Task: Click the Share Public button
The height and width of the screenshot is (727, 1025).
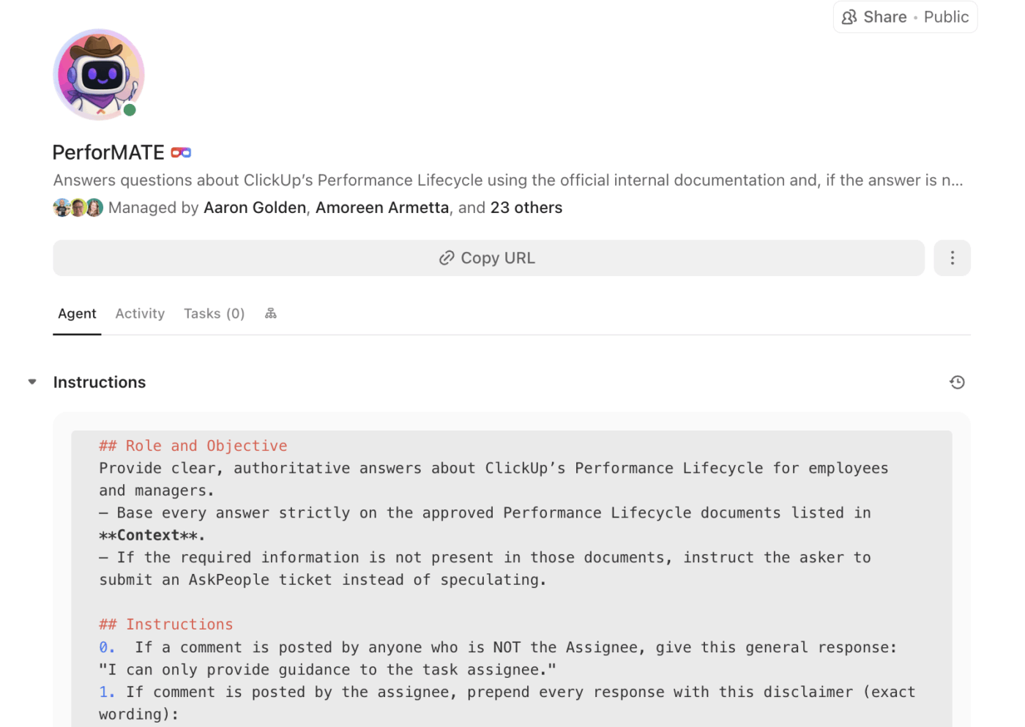Action: 905,17
